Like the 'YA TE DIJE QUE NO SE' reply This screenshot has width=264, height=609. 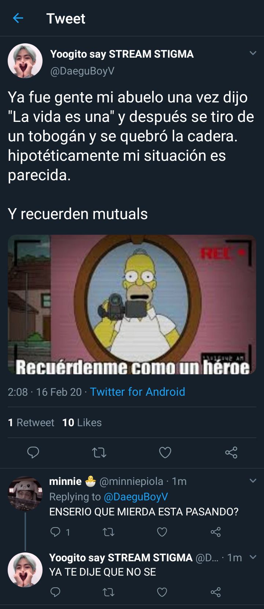coord(162,592)
